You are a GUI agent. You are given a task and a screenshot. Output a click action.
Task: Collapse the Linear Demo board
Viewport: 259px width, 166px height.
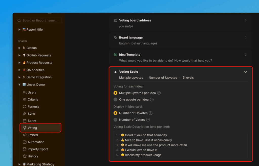[19, 85]
